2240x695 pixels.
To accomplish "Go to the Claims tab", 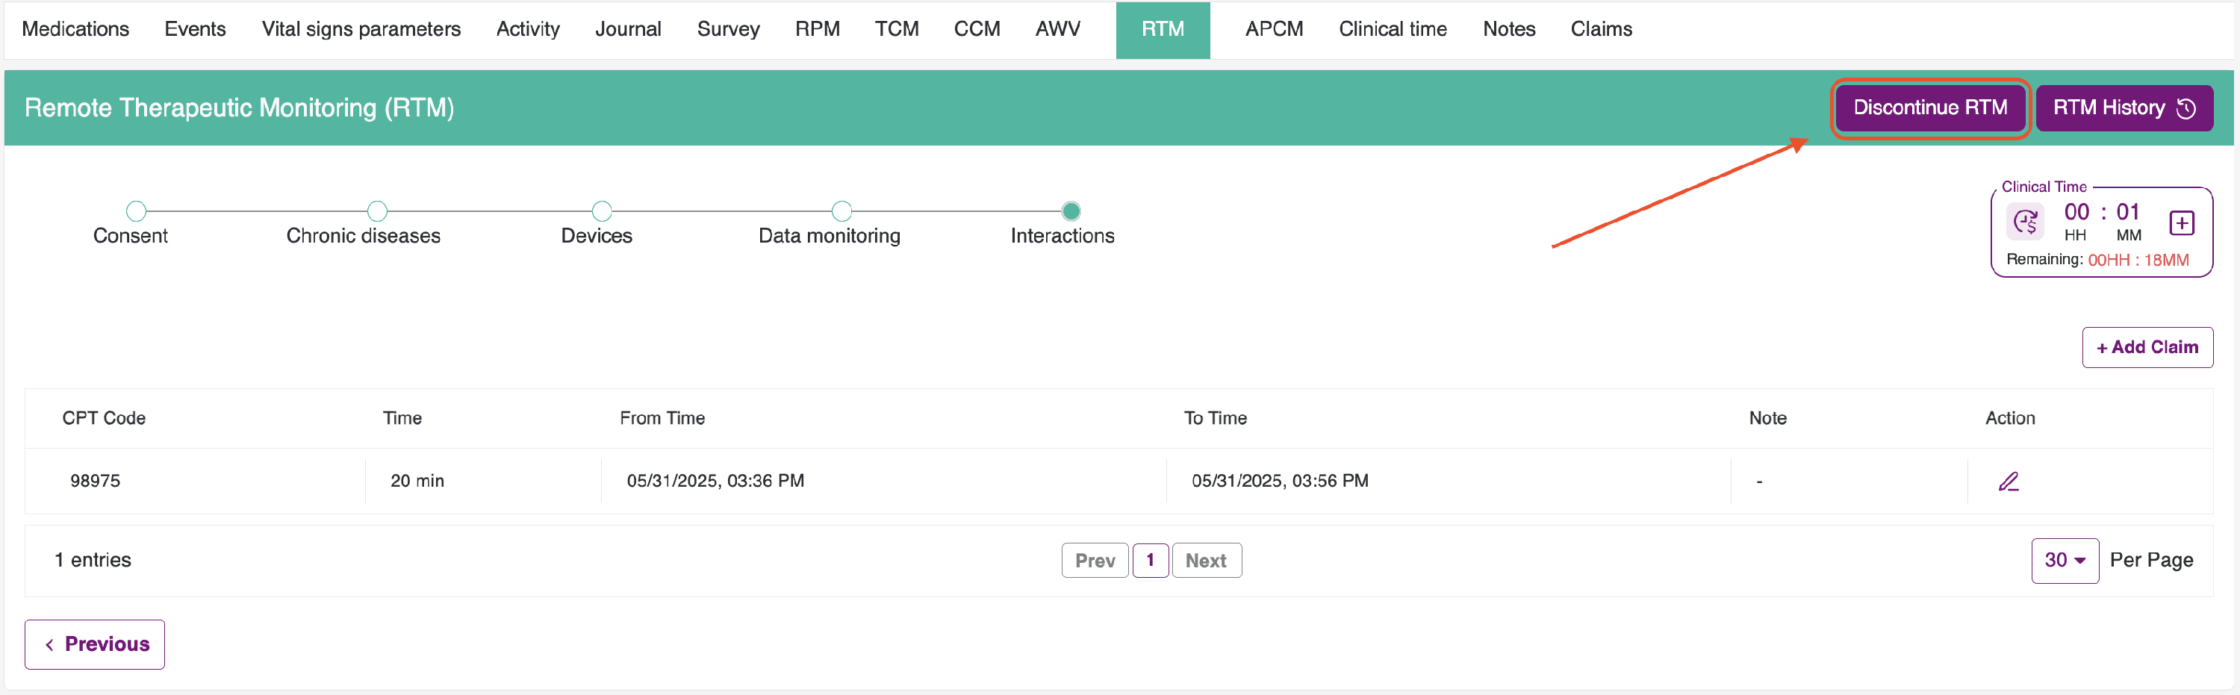I will [1601, 28].
